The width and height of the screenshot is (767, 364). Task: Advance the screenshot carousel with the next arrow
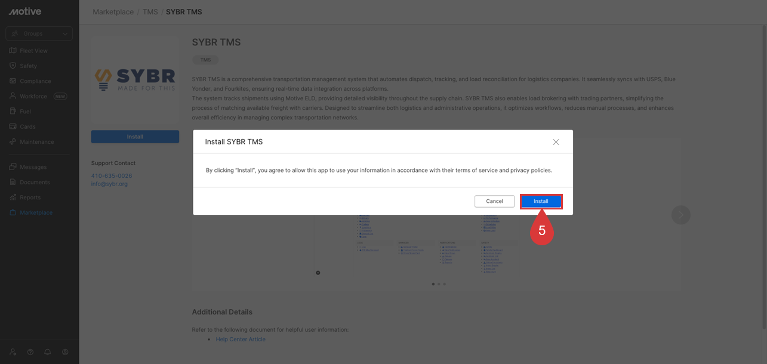click(x=680, y=215)
